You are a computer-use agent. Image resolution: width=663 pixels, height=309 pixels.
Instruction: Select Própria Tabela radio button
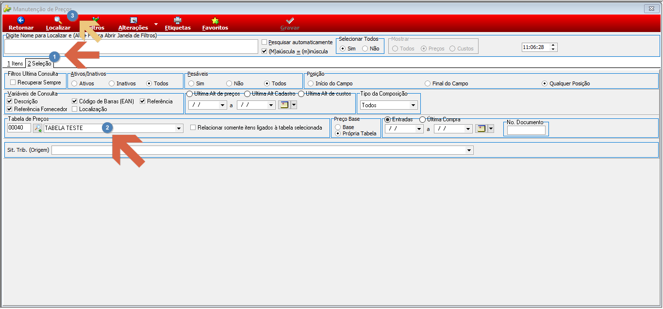click(338, 133)
